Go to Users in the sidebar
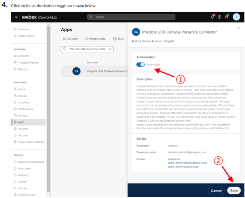The width and height of the screenshot is (245, 198). click(22, 89)
